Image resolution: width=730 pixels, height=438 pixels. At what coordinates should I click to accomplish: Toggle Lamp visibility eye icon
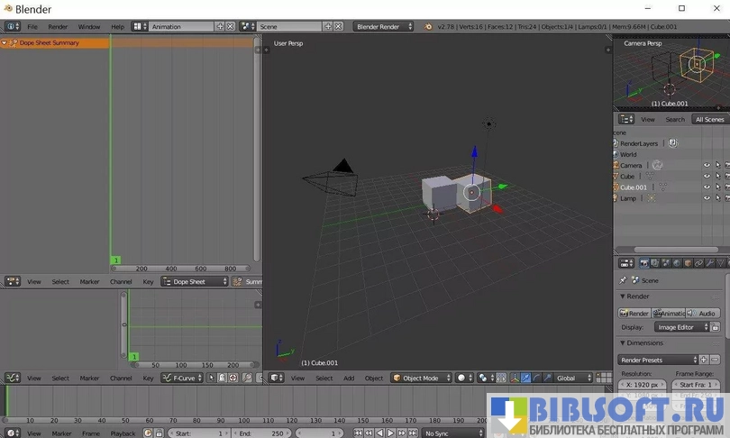point(707,198)
